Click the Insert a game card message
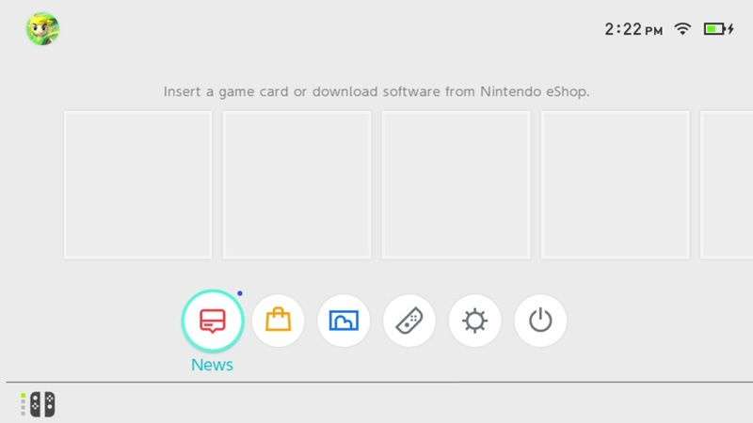 (x=376, y=91)
